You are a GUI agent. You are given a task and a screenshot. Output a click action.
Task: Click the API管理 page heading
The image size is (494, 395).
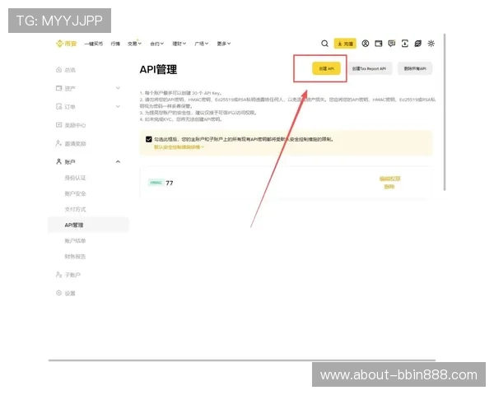pyautogui.click(x=158, y=69)
